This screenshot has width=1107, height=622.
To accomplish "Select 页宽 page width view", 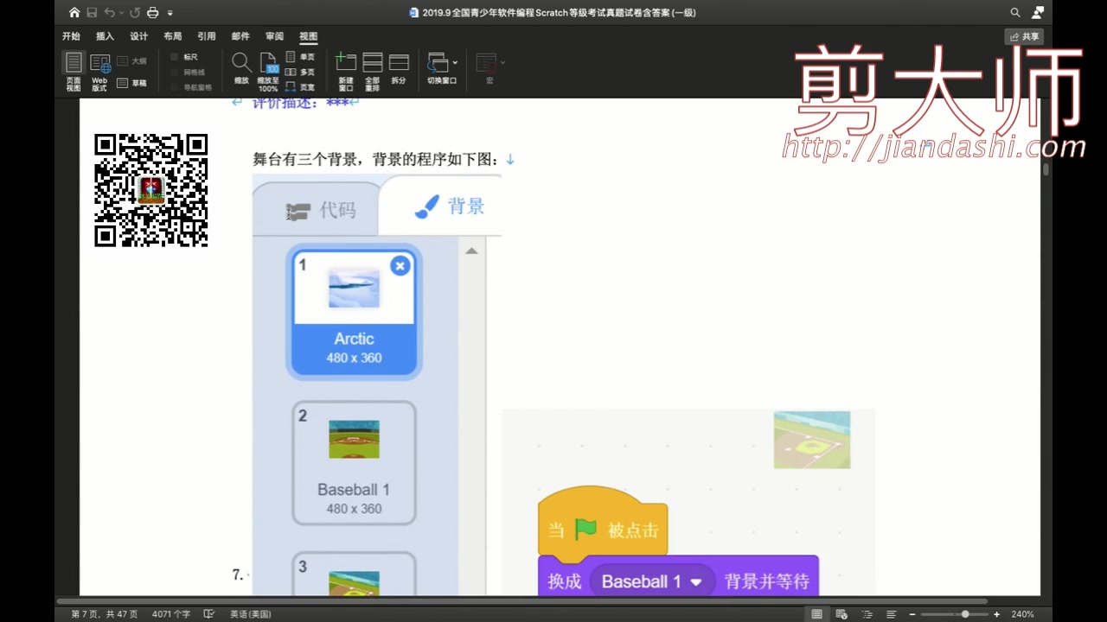I will point(300,87).
